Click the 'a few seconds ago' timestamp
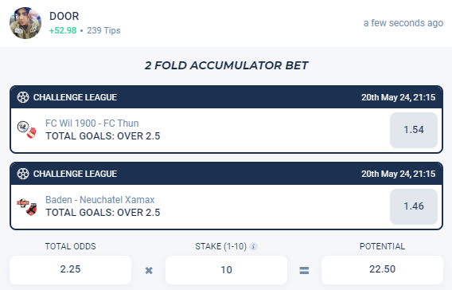452x290 pixels. click(403, 23)
